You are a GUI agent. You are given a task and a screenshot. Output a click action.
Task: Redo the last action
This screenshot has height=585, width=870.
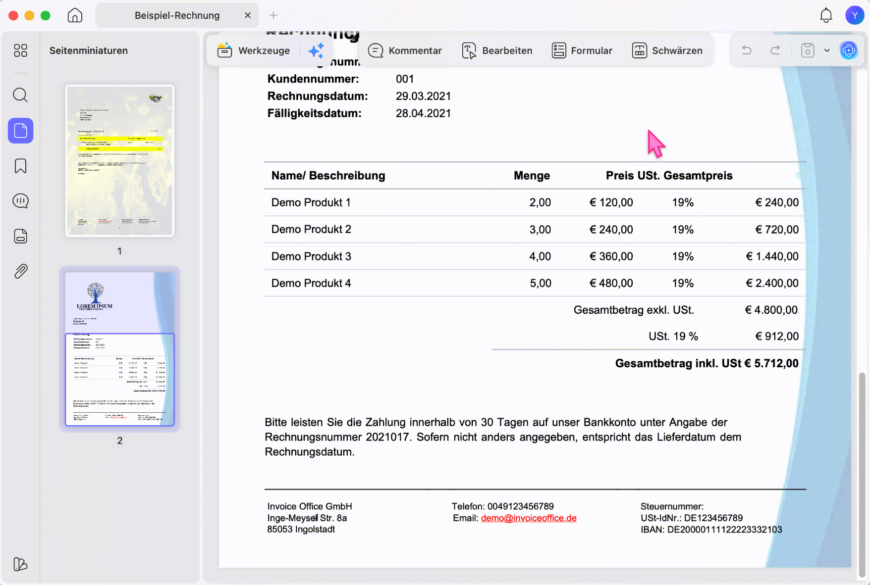coord(775,50)
